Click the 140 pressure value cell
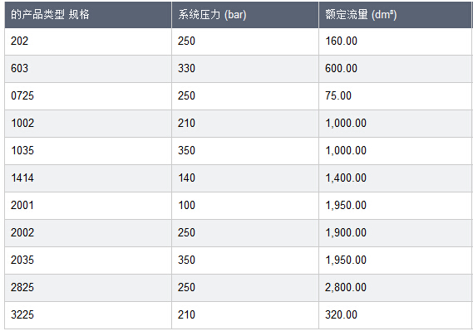 (x=245, y=178)
